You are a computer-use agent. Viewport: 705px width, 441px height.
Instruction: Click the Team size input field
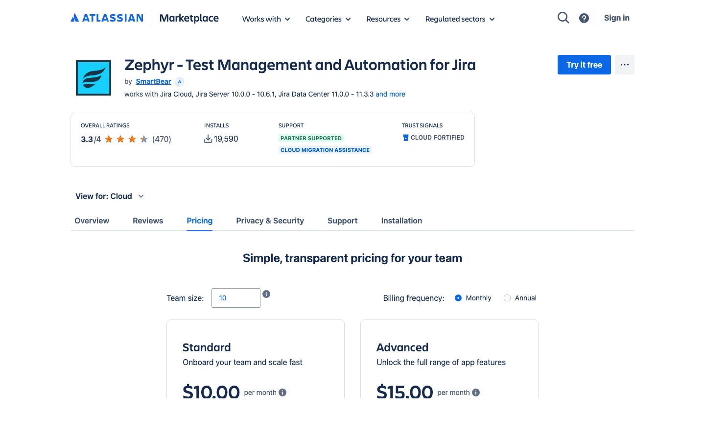[x=236, y=298]
